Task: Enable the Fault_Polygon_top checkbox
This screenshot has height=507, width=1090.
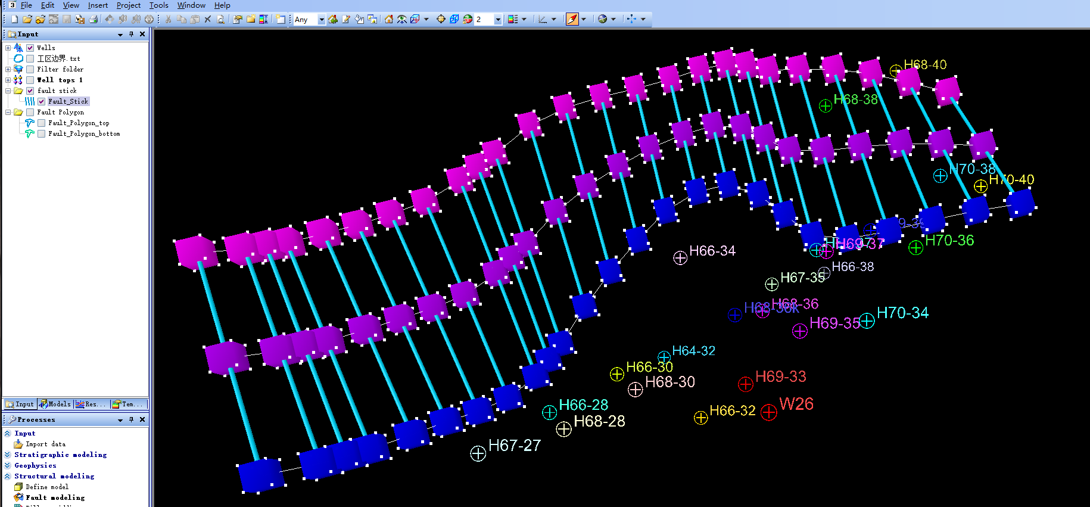Action: (x=41, y=123)
